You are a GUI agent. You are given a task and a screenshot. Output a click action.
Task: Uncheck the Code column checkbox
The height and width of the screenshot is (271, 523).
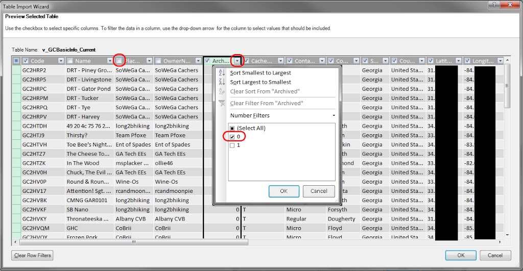[26, 61]
